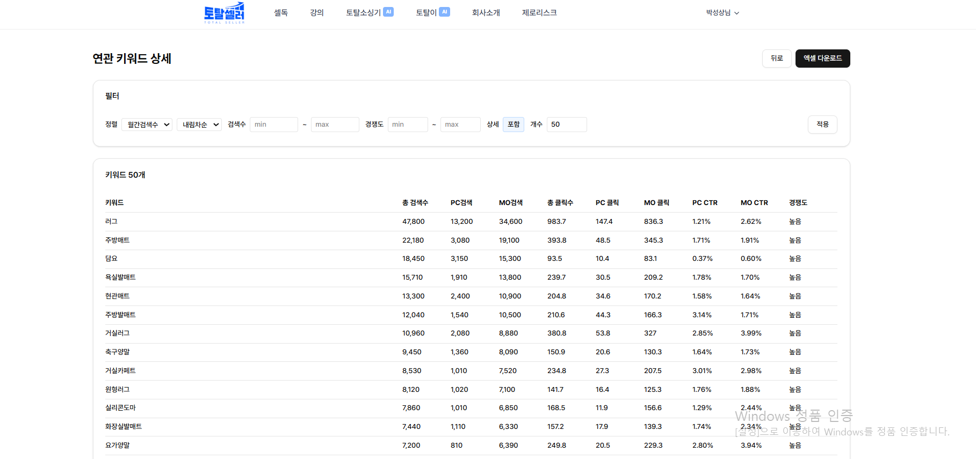976x459 pixels.
Task: Select the 욕실발매트 keyword
Action: 120,278
